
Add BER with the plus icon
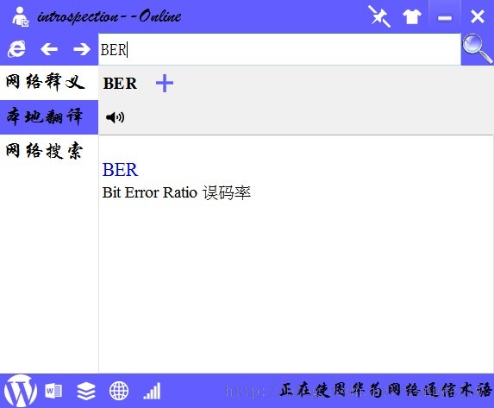165,84
